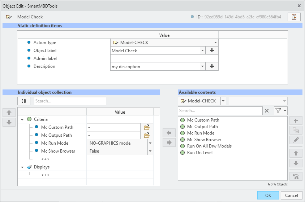The image size is (305, 202).
Task: Click the Admin label input field
Action: [164, 58]
